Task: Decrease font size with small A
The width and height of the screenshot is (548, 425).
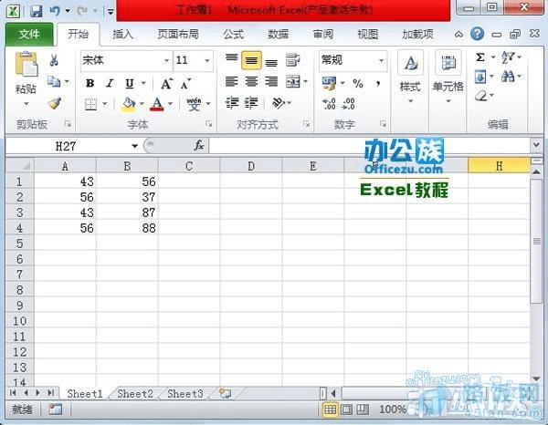Action: [185, 84]
